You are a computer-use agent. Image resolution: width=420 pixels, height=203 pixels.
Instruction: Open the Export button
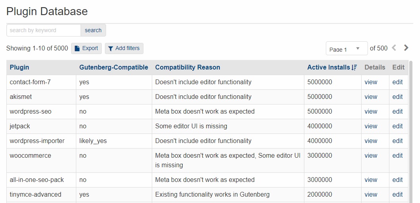coord(86,48)
